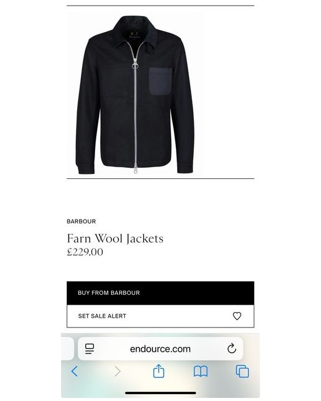The image size is (321, 401).
Task: Tap the iOS home indicator bar
Action: 160,393
